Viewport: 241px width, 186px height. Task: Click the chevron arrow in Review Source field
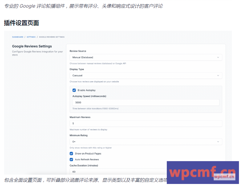pyautogui.click(x=218, y=57)
